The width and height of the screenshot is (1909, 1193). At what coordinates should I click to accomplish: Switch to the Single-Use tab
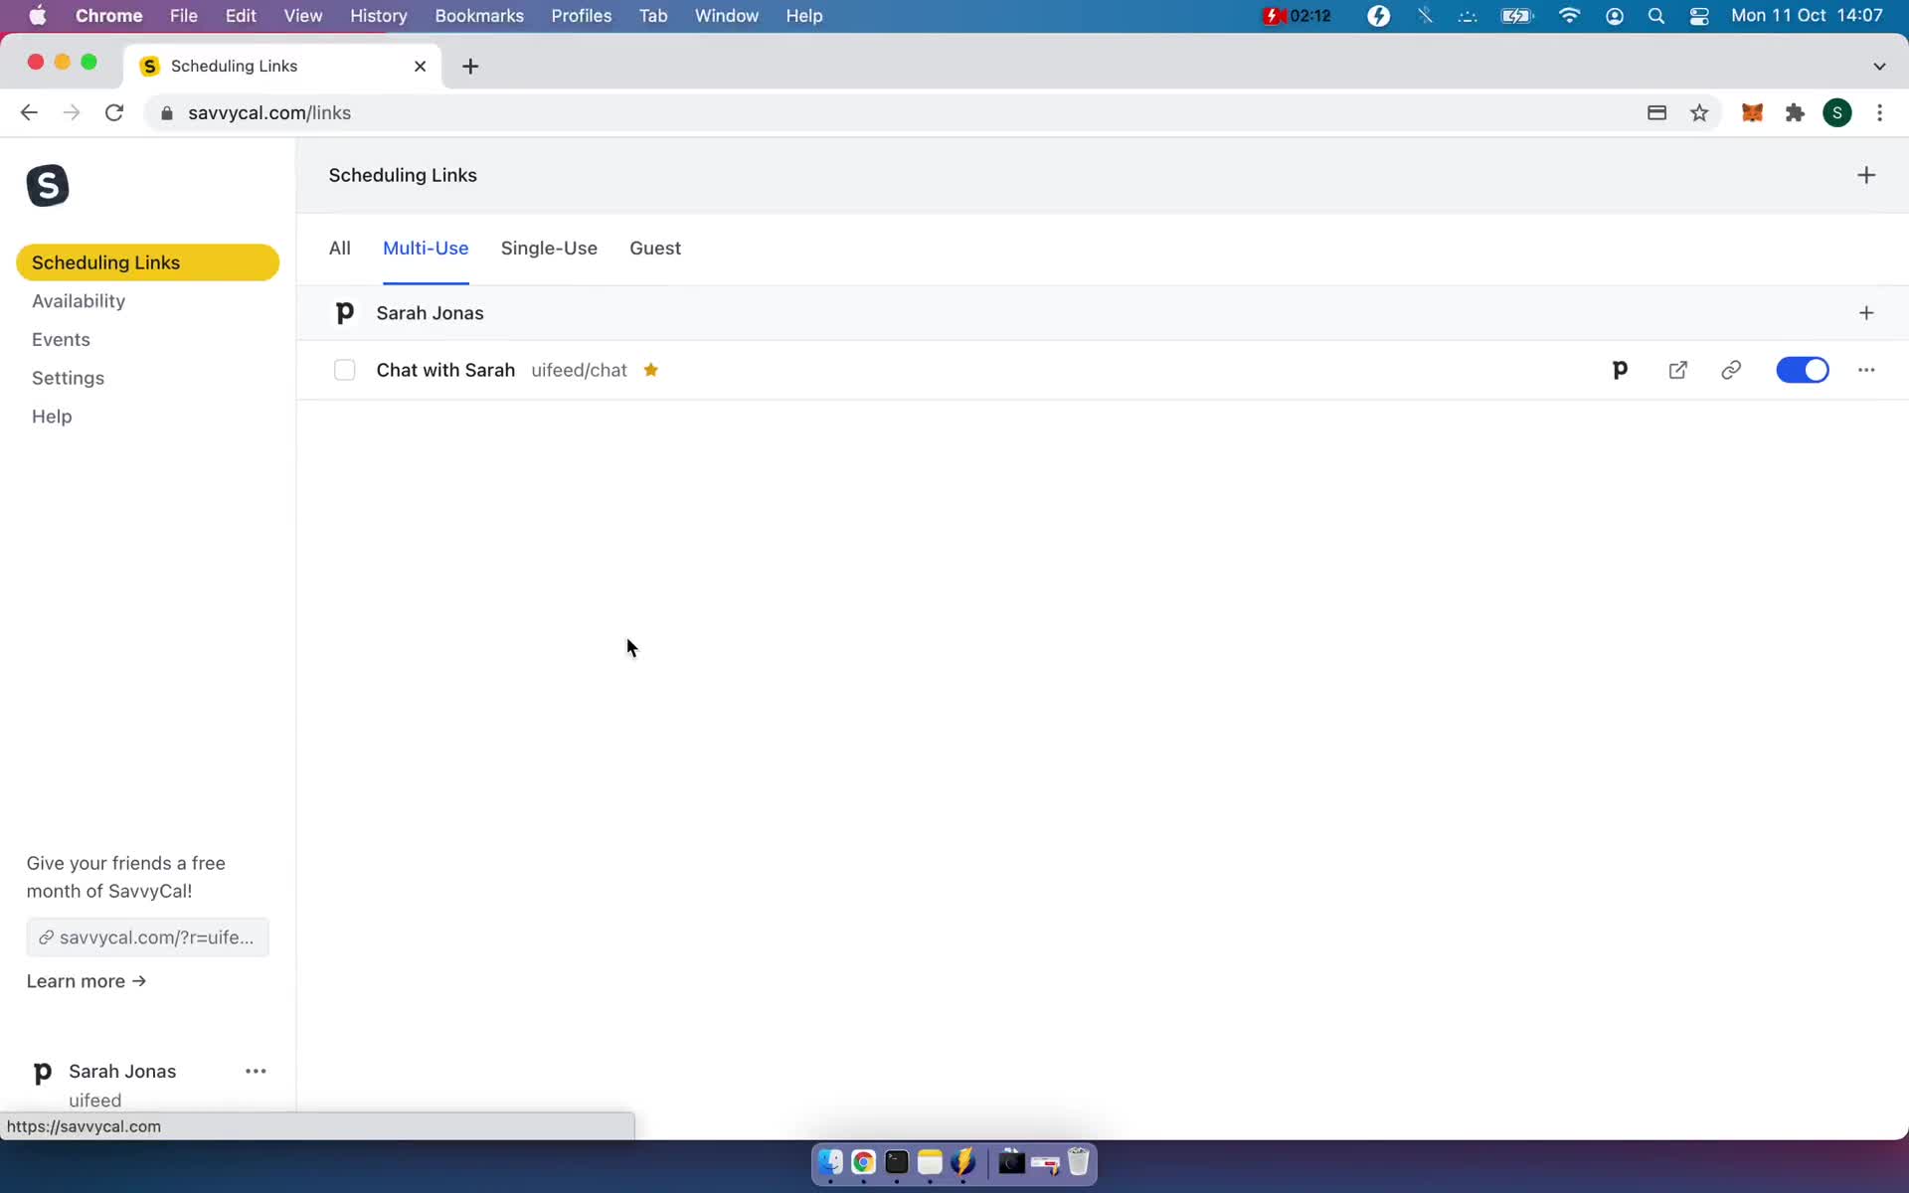(x=549, y=248)
